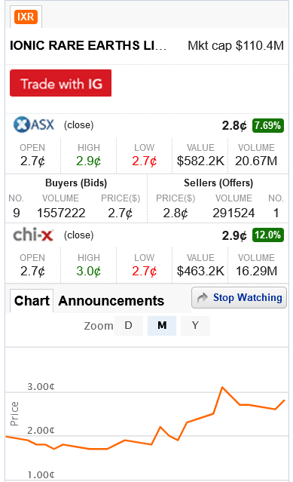293x482 pixels.
Task: Set chart zoom to M
Action: pyautogui.click(x=162, y=326)
